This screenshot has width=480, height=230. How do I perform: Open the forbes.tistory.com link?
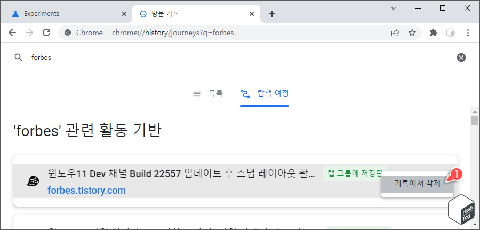(86, 191)
